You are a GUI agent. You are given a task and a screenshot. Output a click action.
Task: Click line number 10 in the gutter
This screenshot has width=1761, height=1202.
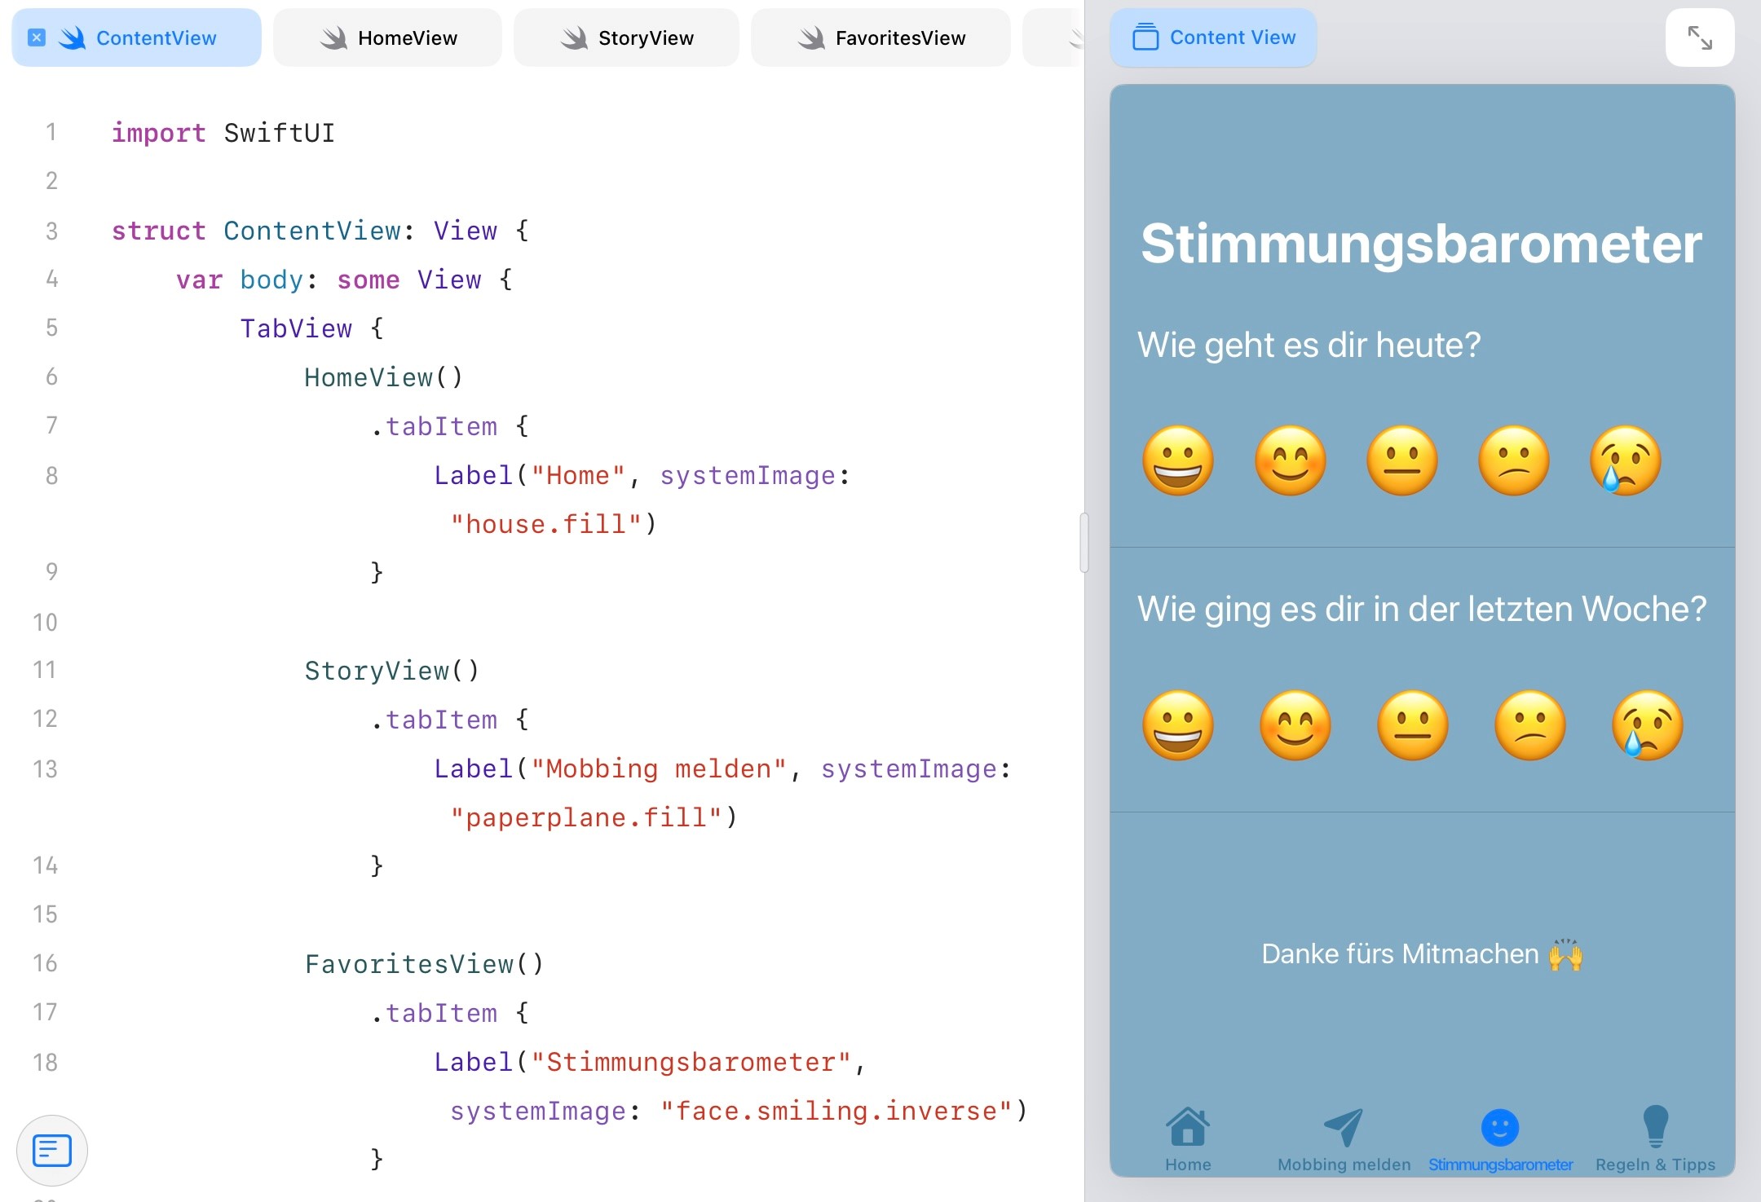click(x=45, y=622)
